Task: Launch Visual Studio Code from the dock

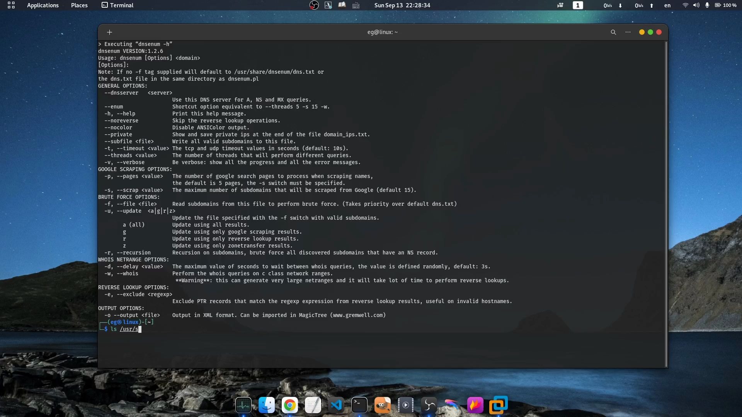Action: click(336, 405)
